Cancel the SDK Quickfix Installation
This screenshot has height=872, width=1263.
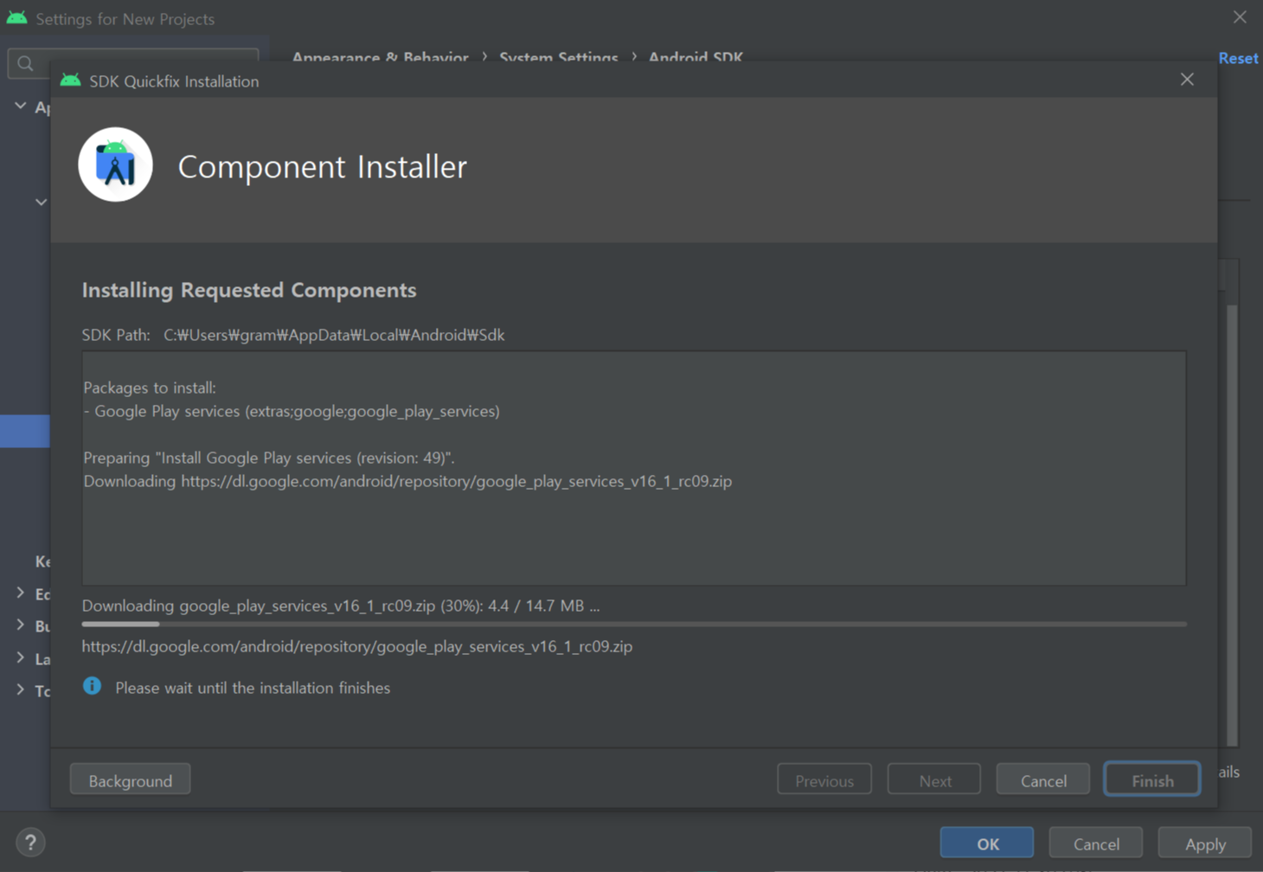(1043, 780)
